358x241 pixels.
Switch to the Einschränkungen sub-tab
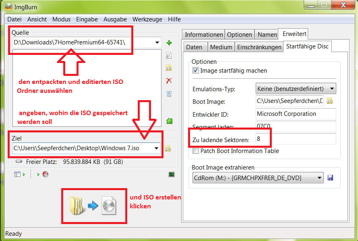click(259, 47)
